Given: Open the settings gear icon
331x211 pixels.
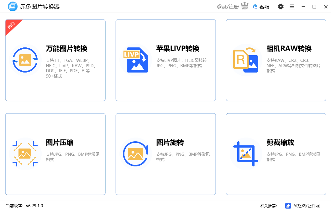Looking at the screenshot, I should coord(281,6).
